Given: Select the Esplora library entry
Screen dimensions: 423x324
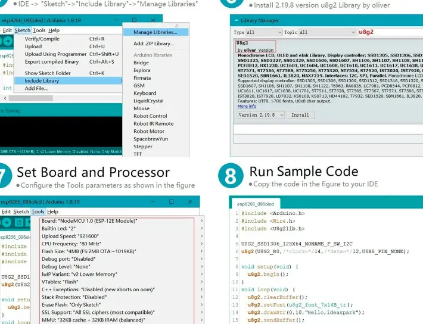Looking at the screenshot, I should pyautogui.click(x=155, y=70).
